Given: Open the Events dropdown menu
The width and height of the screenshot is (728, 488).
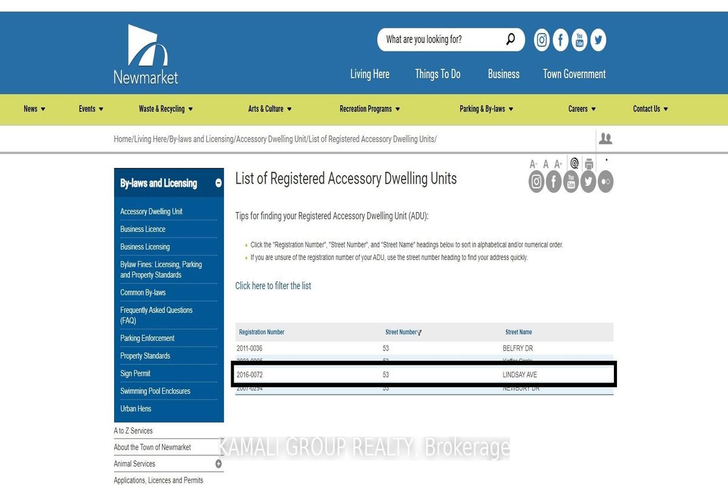Looking at the screenshot, I should [x=91, y=109].
